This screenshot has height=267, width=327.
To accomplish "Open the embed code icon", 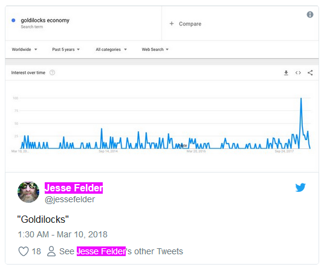I will [x=298, y=73].
